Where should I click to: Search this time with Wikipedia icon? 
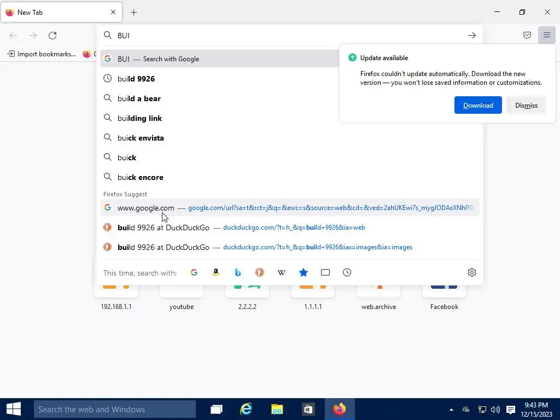point(282,272)
